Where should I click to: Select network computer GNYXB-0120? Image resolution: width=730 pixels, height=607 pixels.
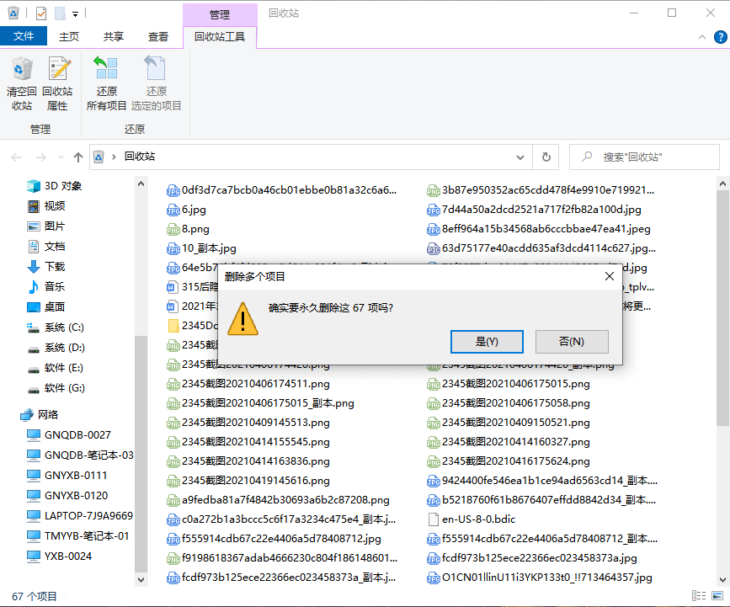67,496
